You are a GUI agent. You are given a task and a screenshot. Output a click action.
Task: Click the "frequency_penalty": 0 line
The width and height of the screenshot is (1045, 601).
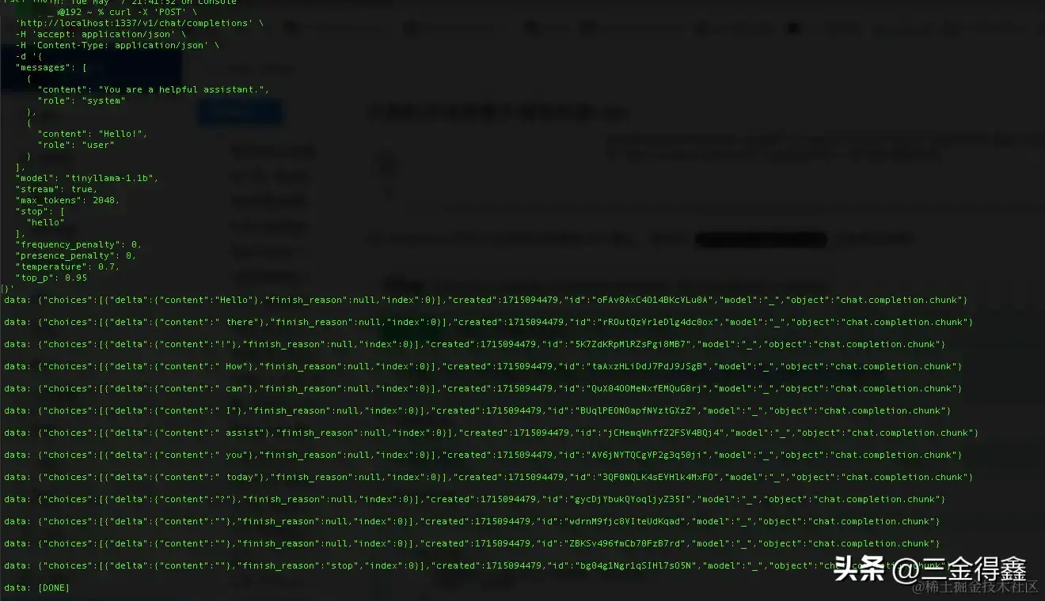click(x=78, y=245)
